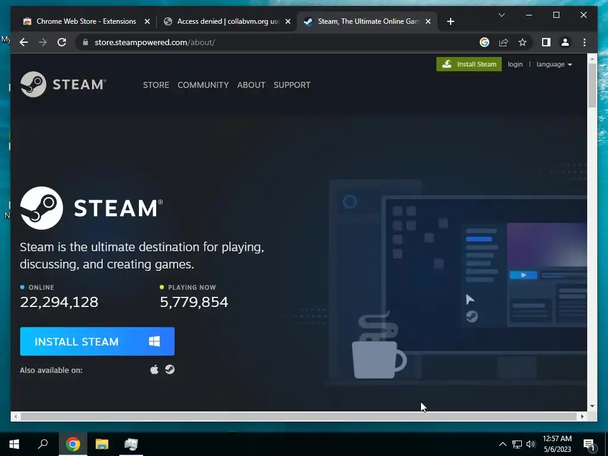This screenshot has width=608, height=456.
Task: Click the horizontal scrollbar thumb
Action: 299,416
